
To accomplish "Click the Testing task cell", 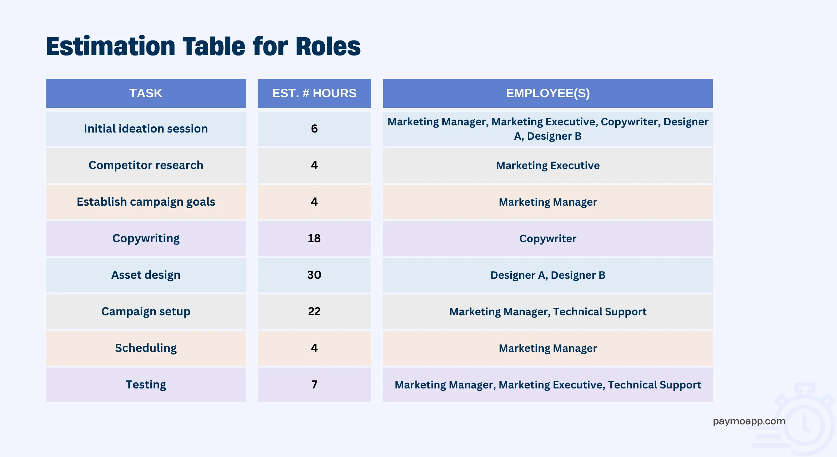I will point(146,385).
